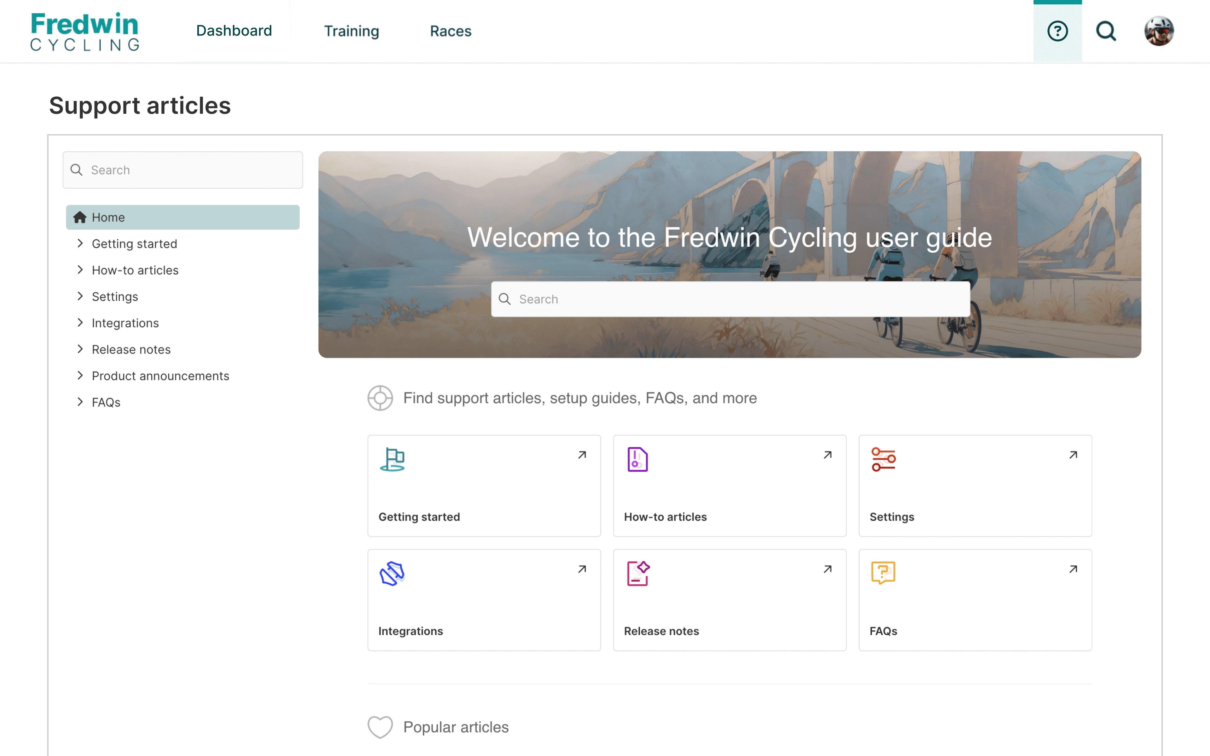Screen dimensions: 1210x756
Task: Open search via top magnifier icon
Action: tap(1105, 31)
